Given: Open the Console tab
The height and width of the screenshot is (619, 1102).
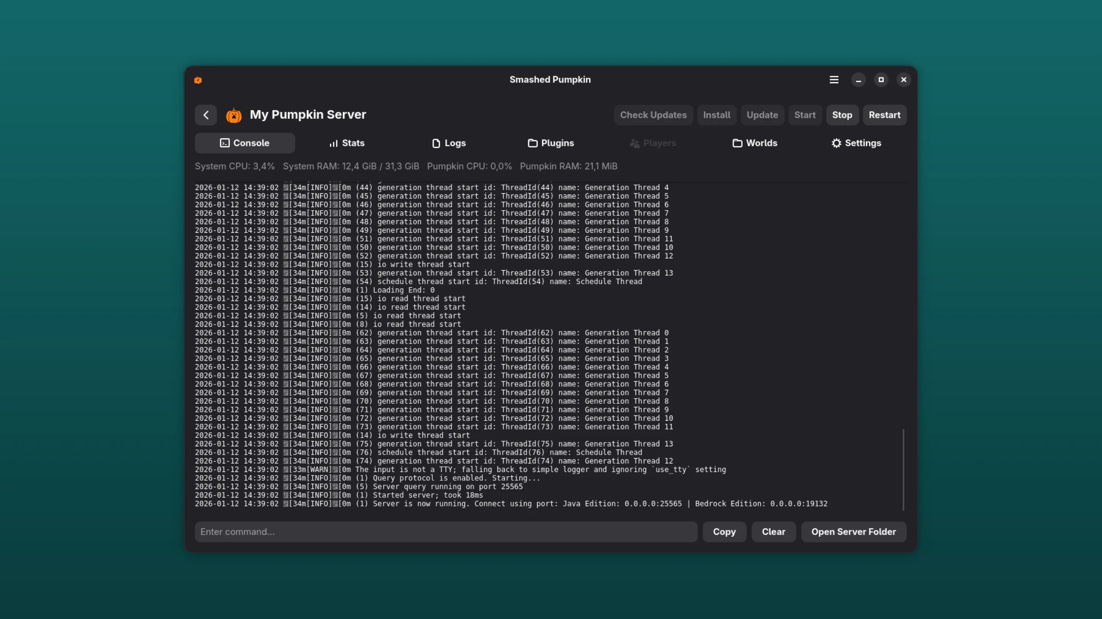Looking at the screenshot, I should [x=245, y=143].
